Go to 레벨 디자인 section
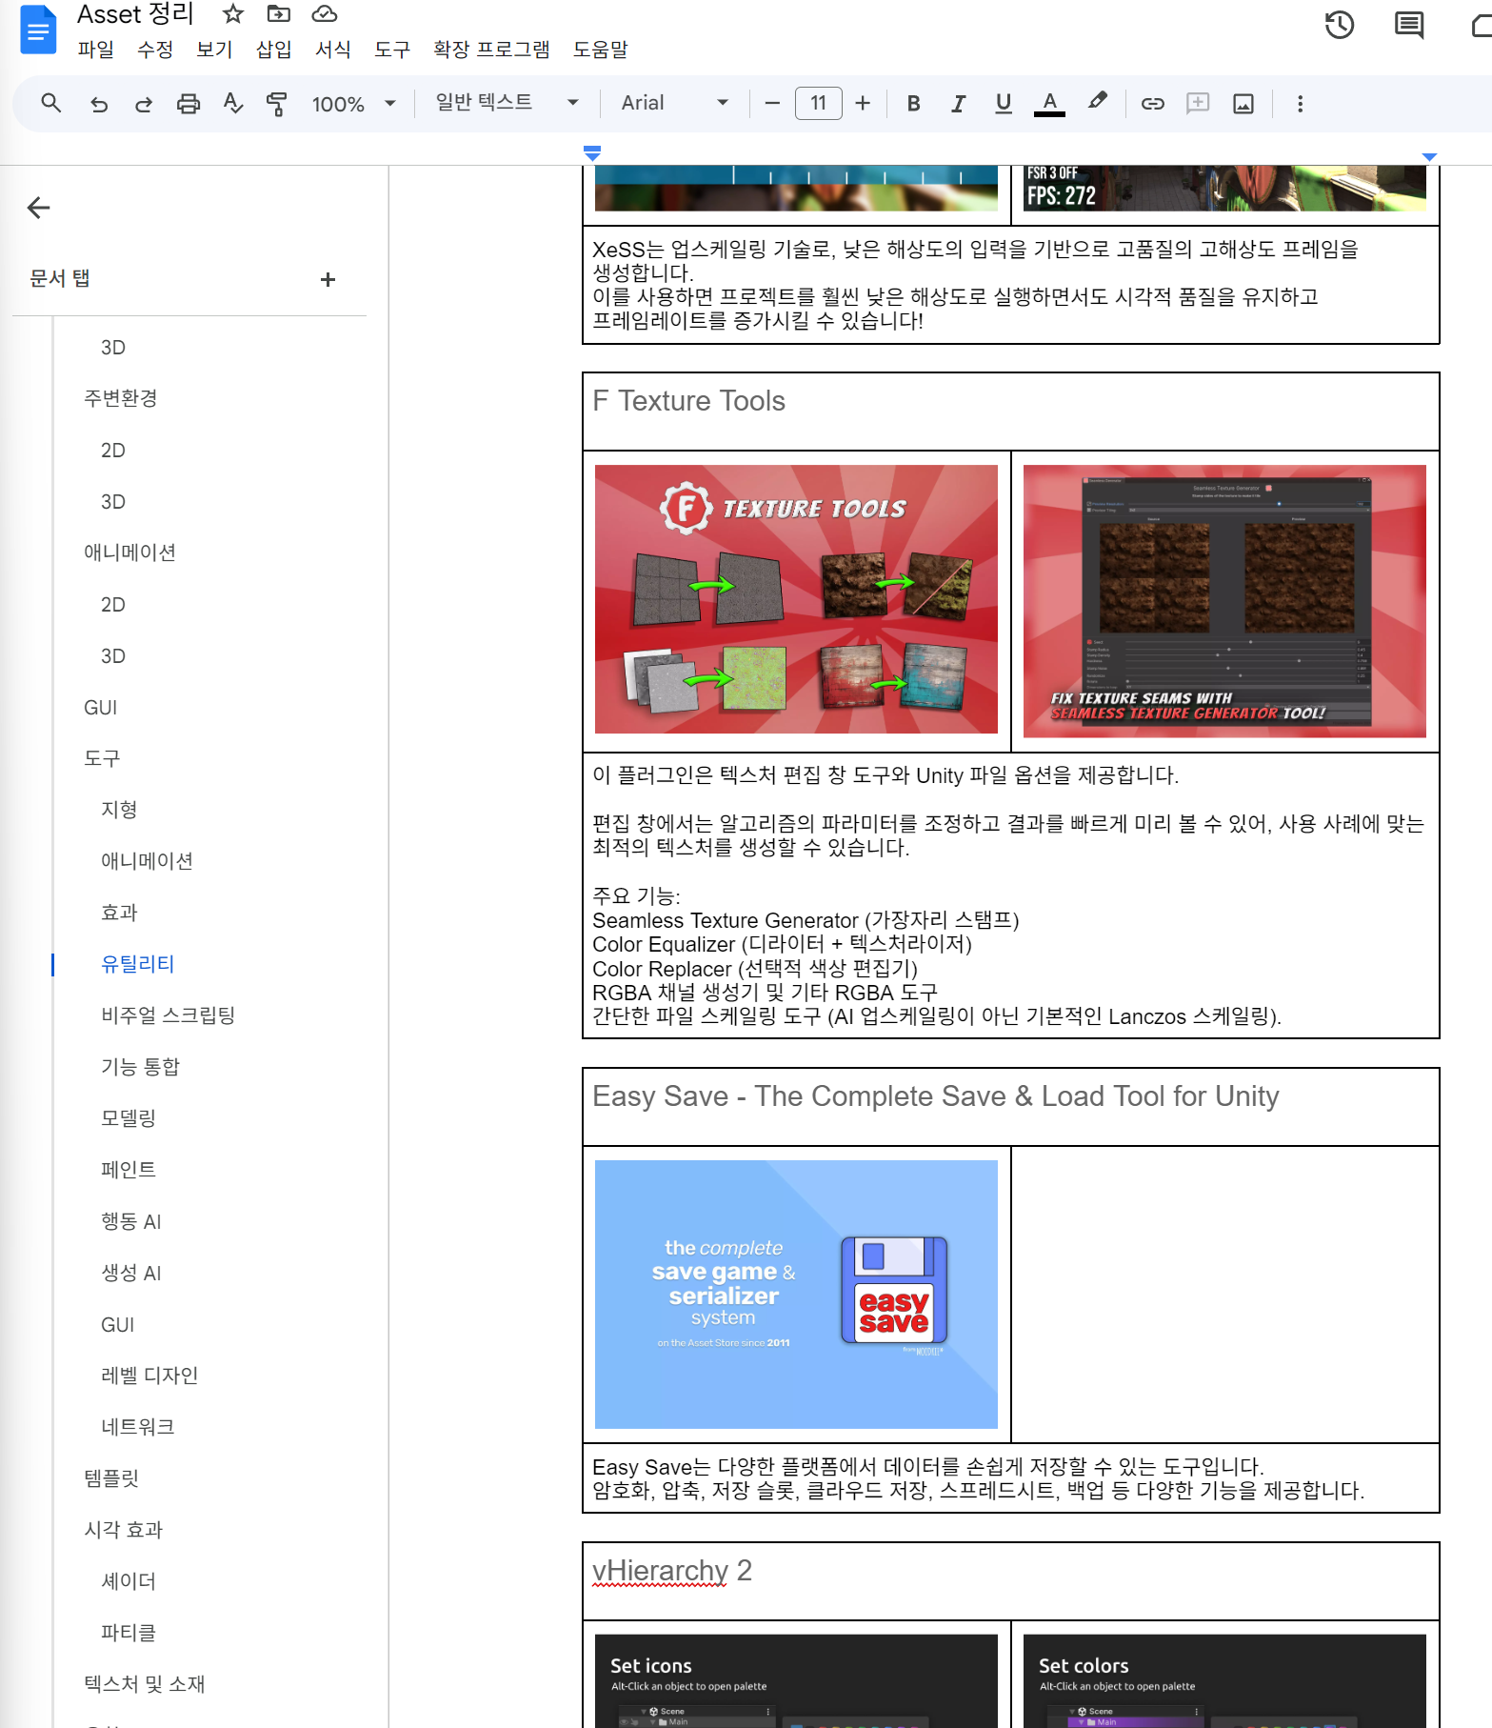 point(149,1376)
